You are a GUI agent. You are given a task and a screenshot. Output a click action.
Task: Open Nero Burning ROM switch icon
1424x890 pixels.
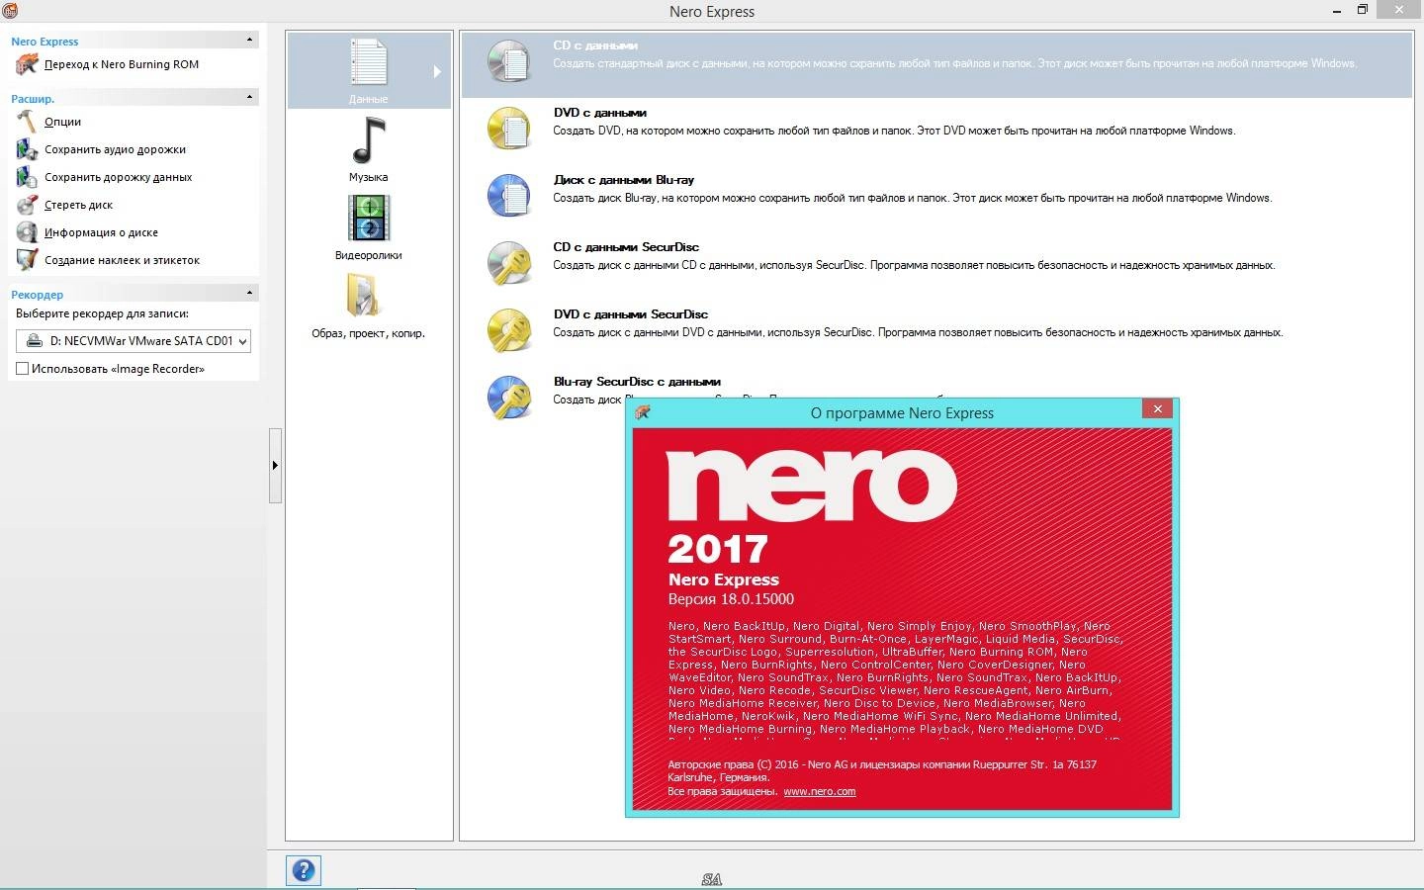click(27, 65)
